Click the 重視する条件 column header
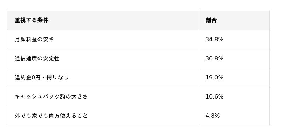 (103, 20)
